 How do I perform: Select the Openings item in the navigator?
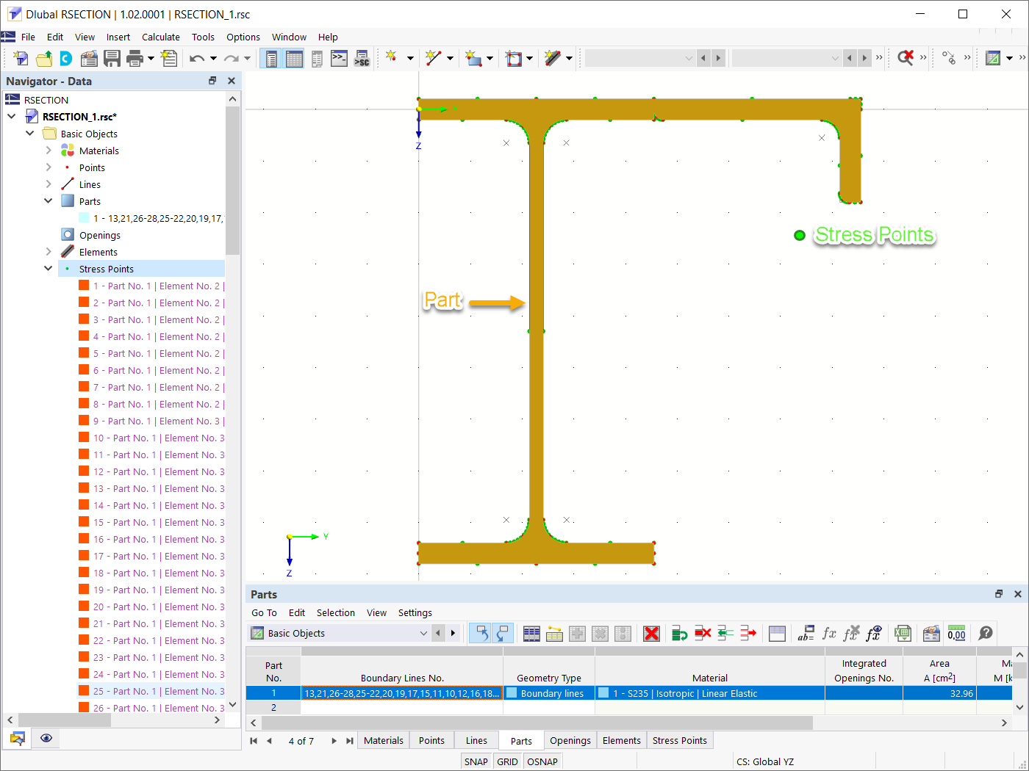(x=100, y=235)
